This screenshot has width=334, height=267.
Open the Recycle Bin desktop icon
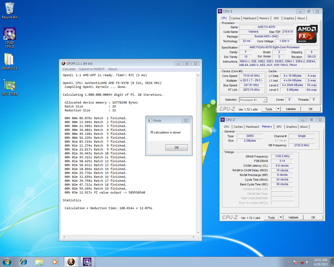coord(10,10)
